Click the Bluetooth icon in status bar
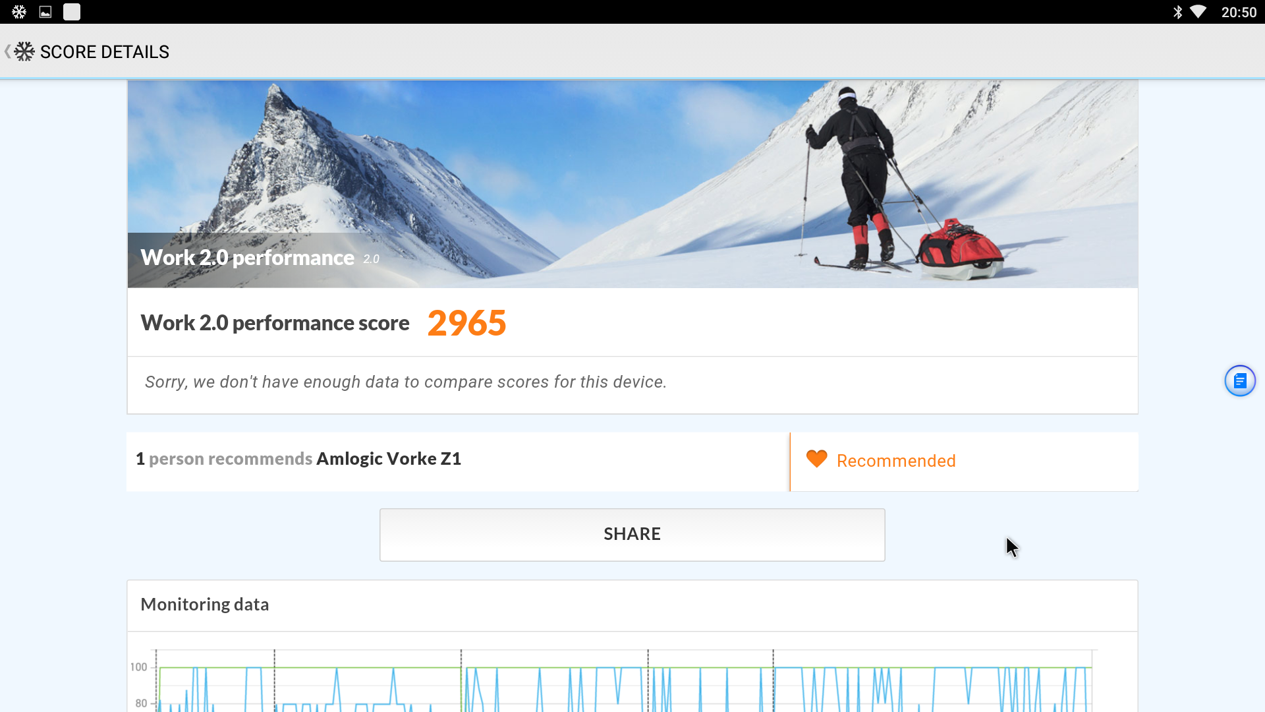This screenshot has width=1265, height=712. (1177, 12)
